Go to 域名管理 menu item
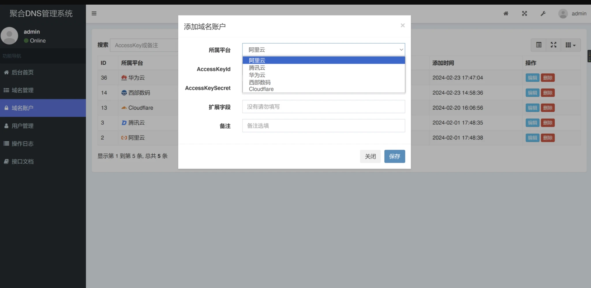The height and width of the screenshot is (288, 591). (23, 90)
